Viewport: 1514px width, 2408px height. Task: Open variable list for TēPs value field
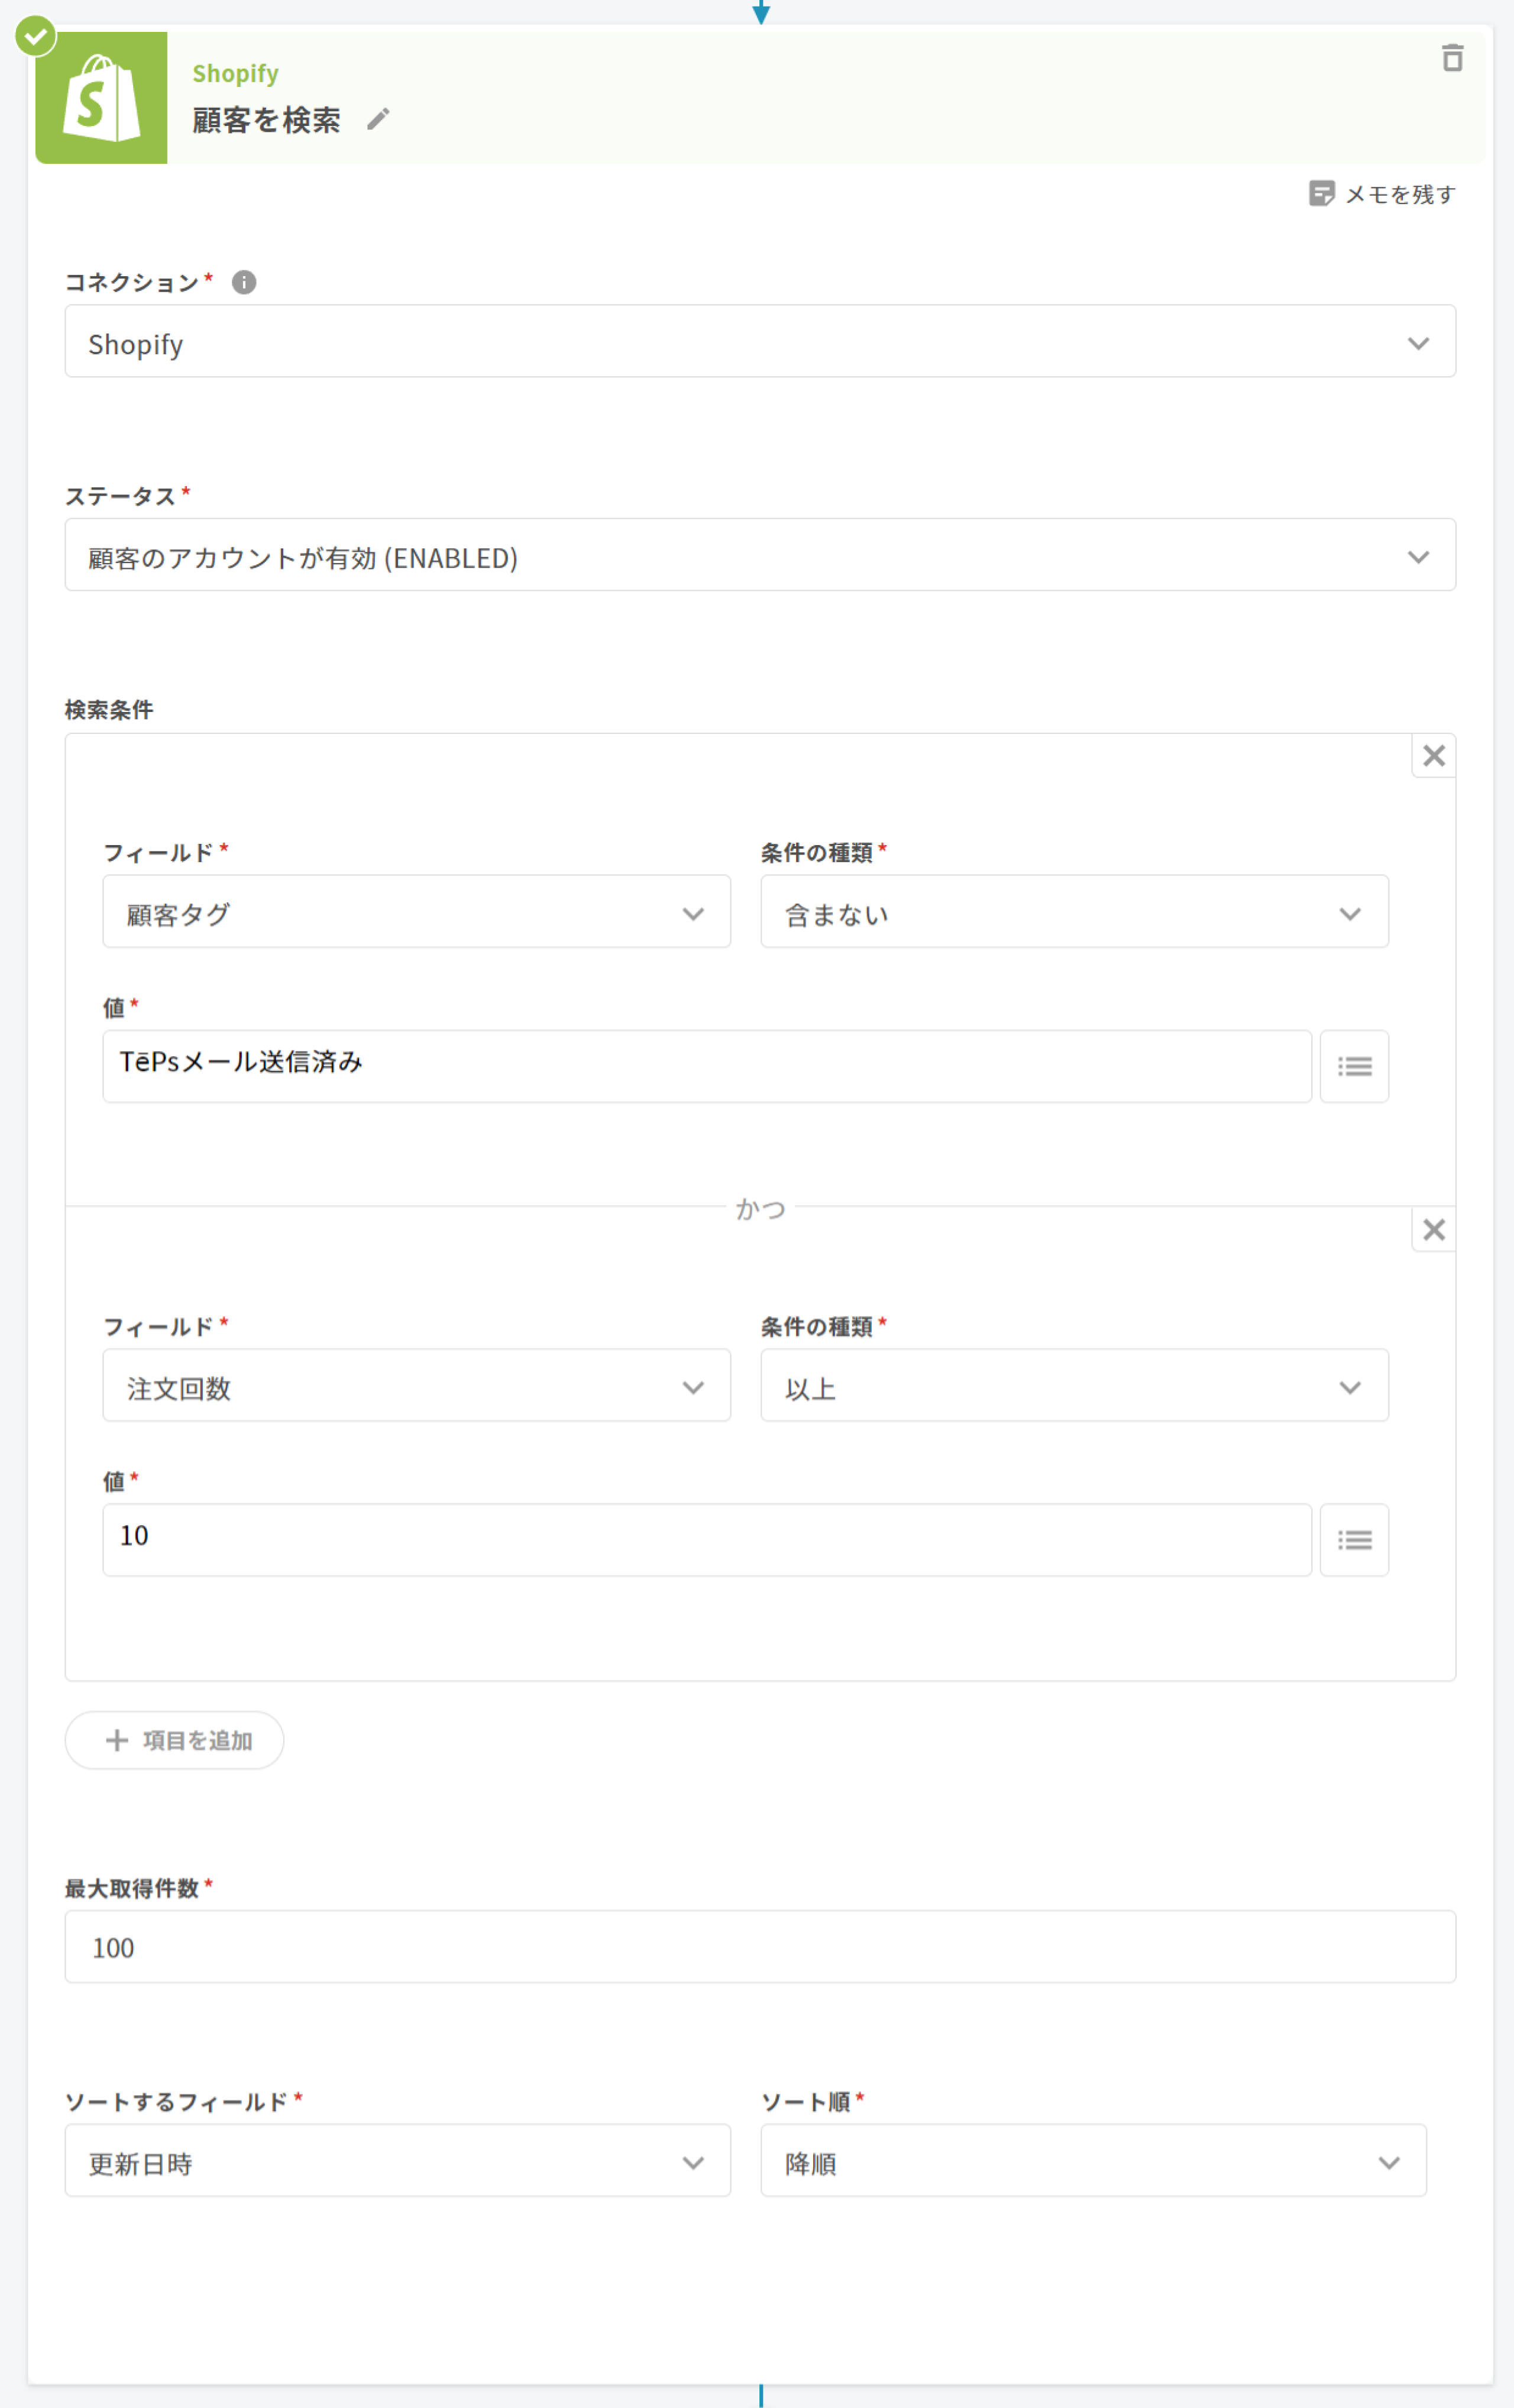1354,1067
